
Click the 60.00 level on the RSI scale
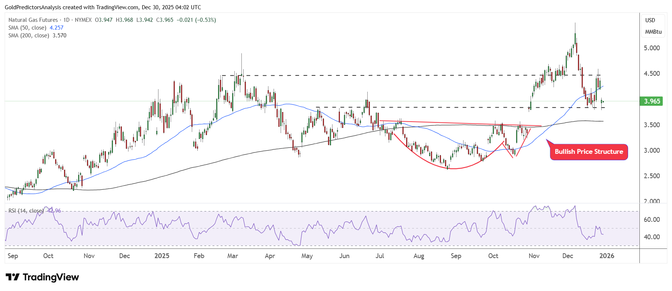tap(652, 220)
